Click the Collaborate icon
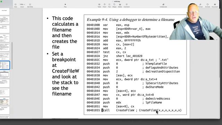The width and height of the screenshot is (222, 125). tap(163, 6)
